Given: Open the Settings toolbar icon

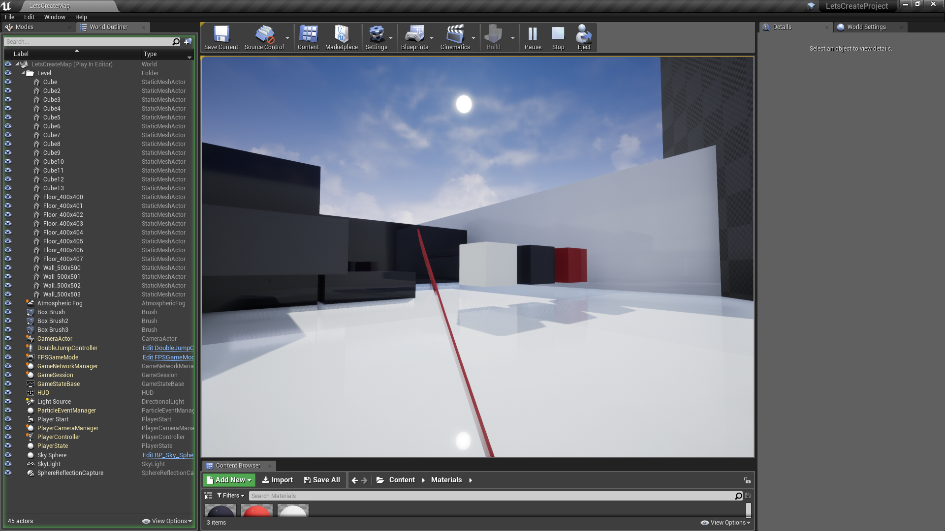Looking at the screenshot, I should pos(377,37).
